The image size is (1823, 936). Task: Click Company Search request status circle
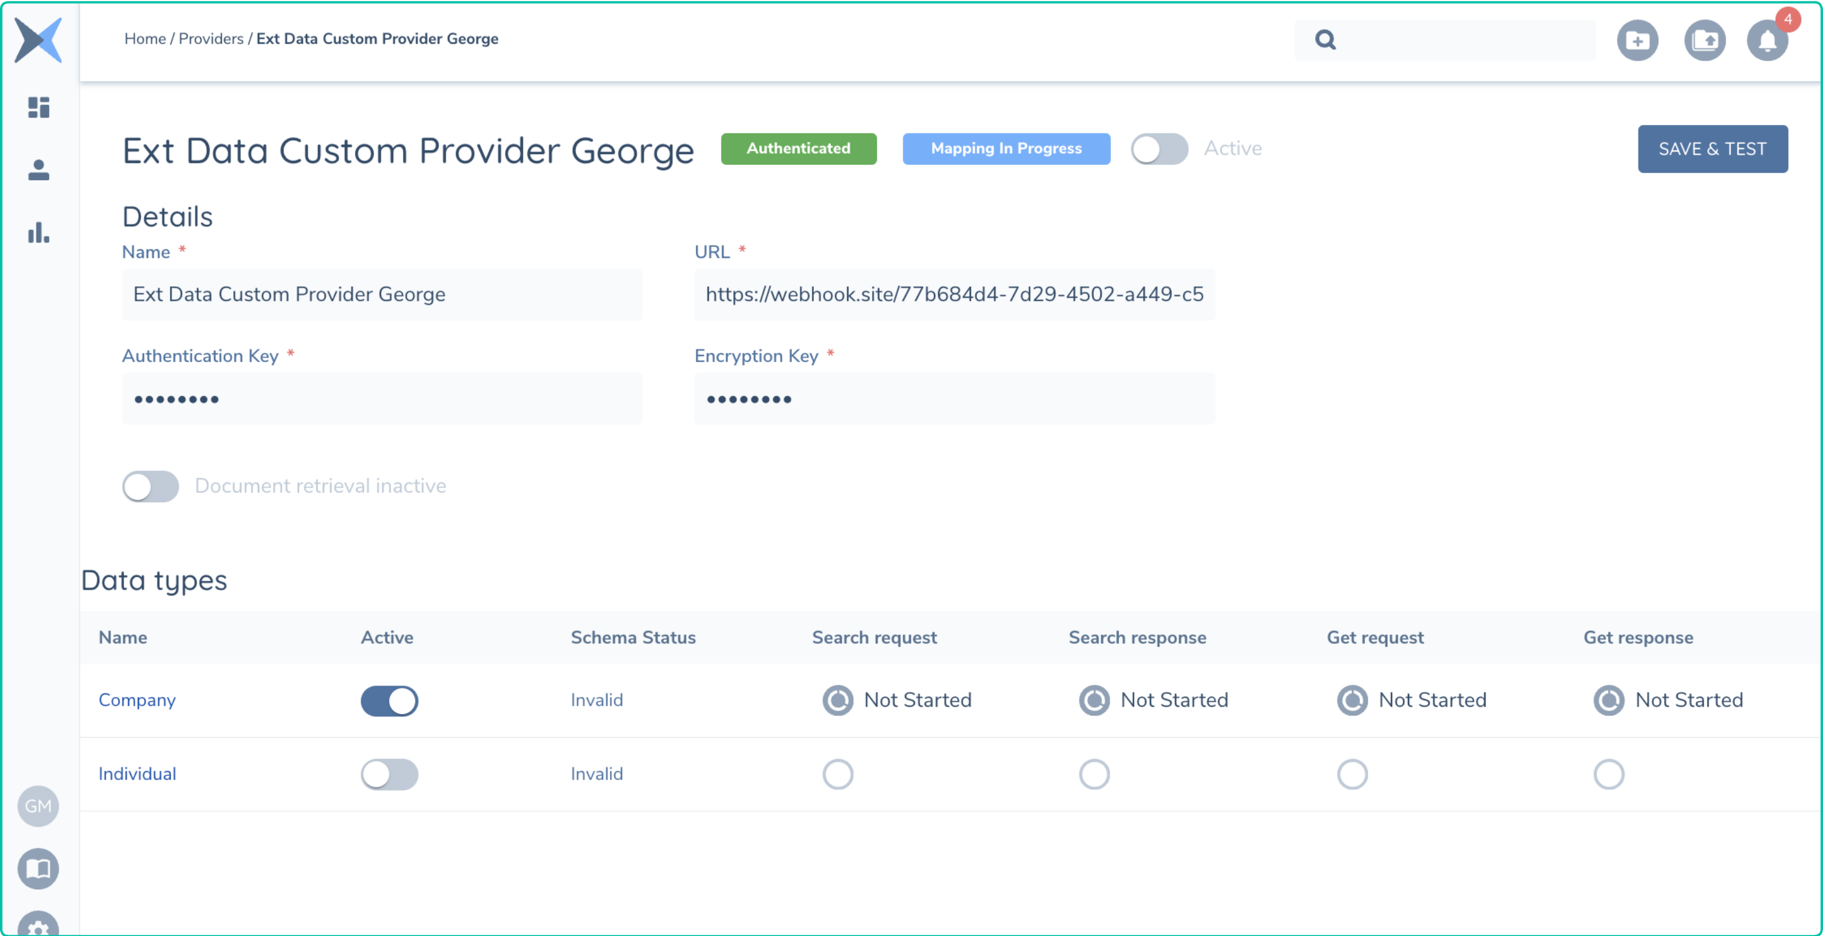[837, 701]
